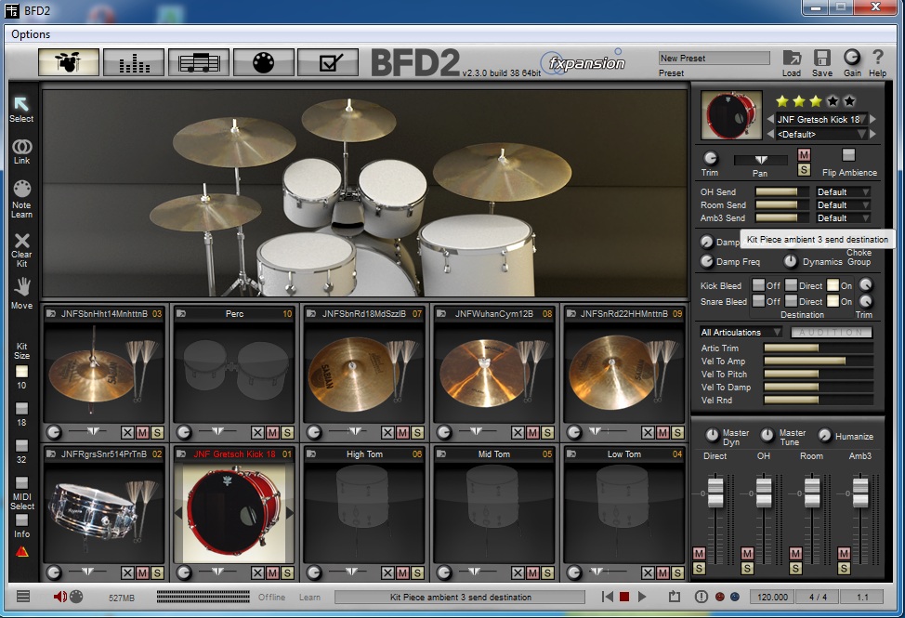Open the Kit page drum icon
The width and height of the screenshot is (905, 618).
tap(69, 61)
